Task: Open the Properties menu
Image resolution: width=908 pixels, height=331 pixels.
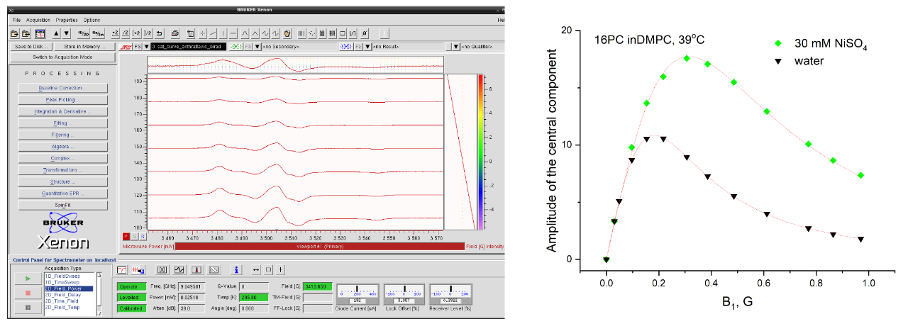Action: point(66,20)
